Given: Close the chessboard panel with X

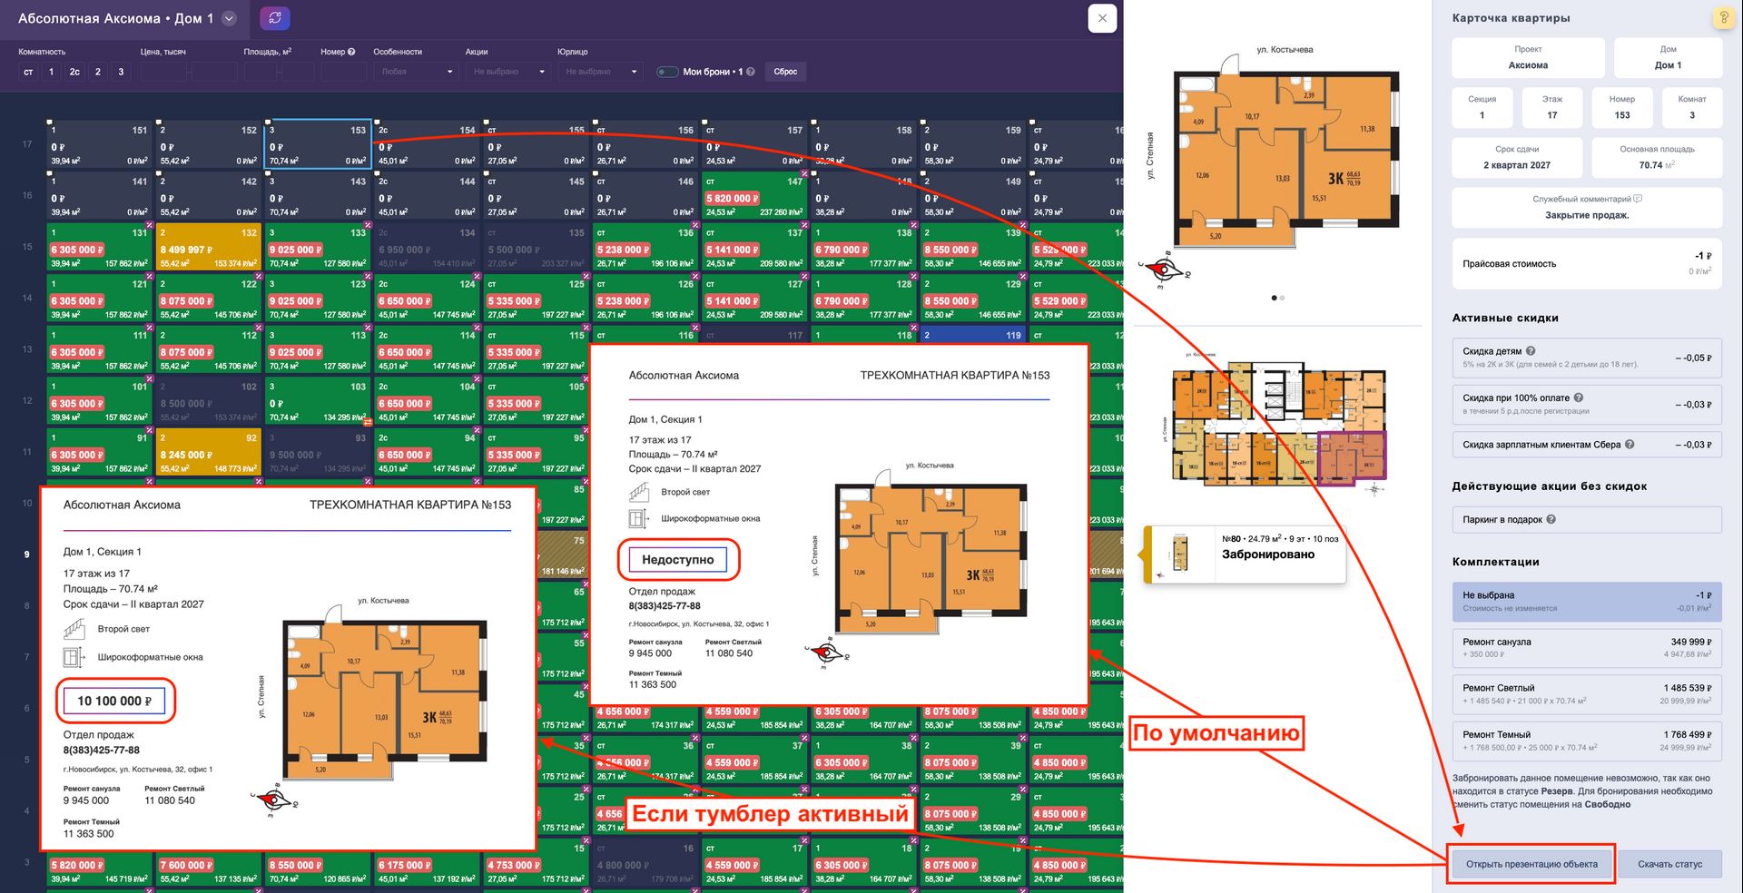Looking at the screenshot, I should [1101, 18].
